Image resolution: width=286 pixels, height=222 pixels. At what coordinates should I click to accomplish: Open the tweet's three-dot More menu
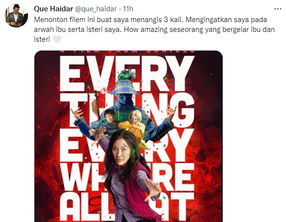278,9
